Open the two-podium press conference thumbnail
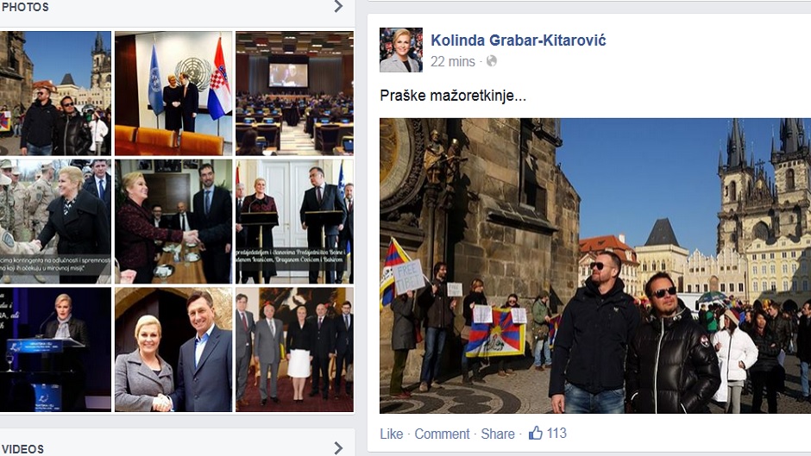Screen dimensions: 811x456 coord(294,222)
